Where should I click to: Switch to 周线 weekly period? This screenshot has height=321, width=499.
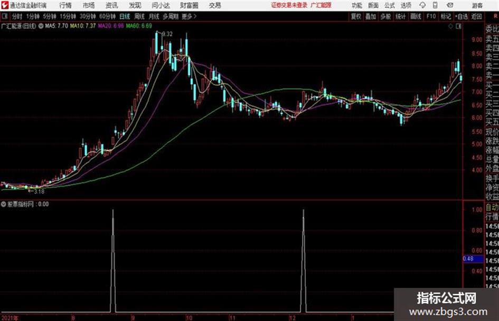click(x=139, y=16)
